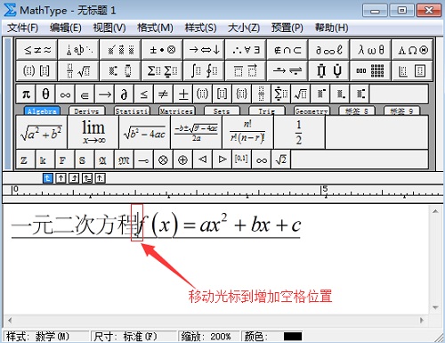Insert the one-half fraction
445x343 pixels.
point(299,133)
